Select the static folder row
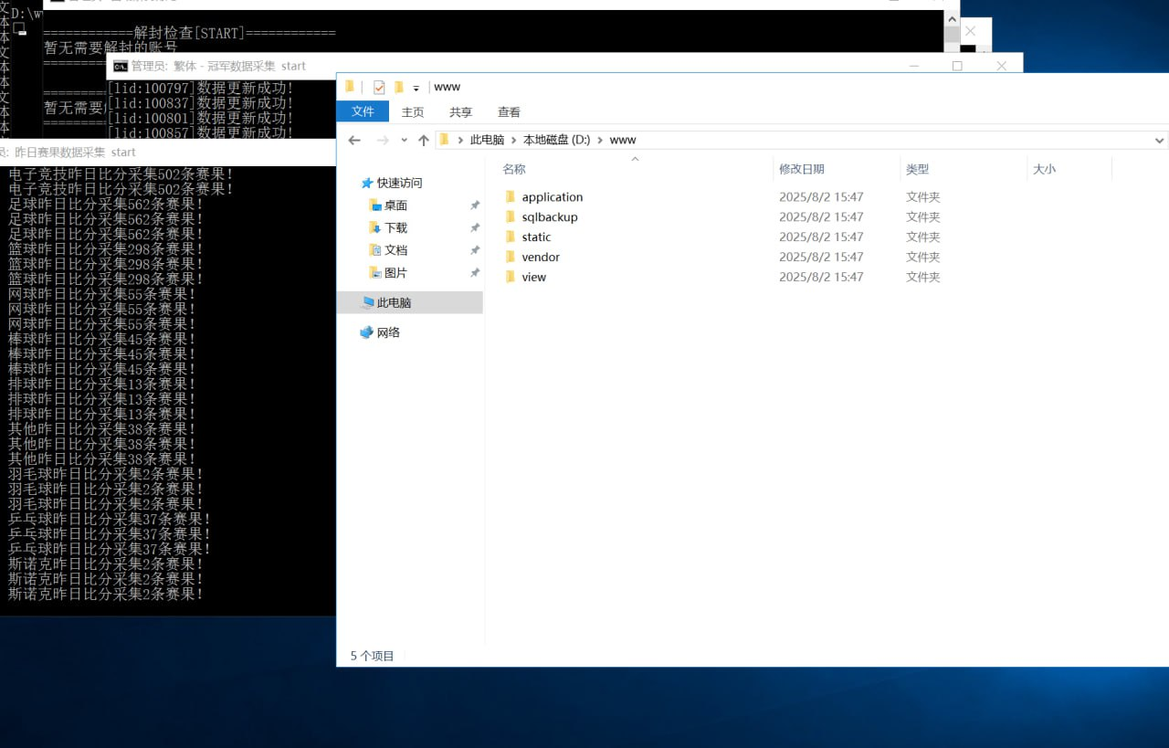 [536, 237]
